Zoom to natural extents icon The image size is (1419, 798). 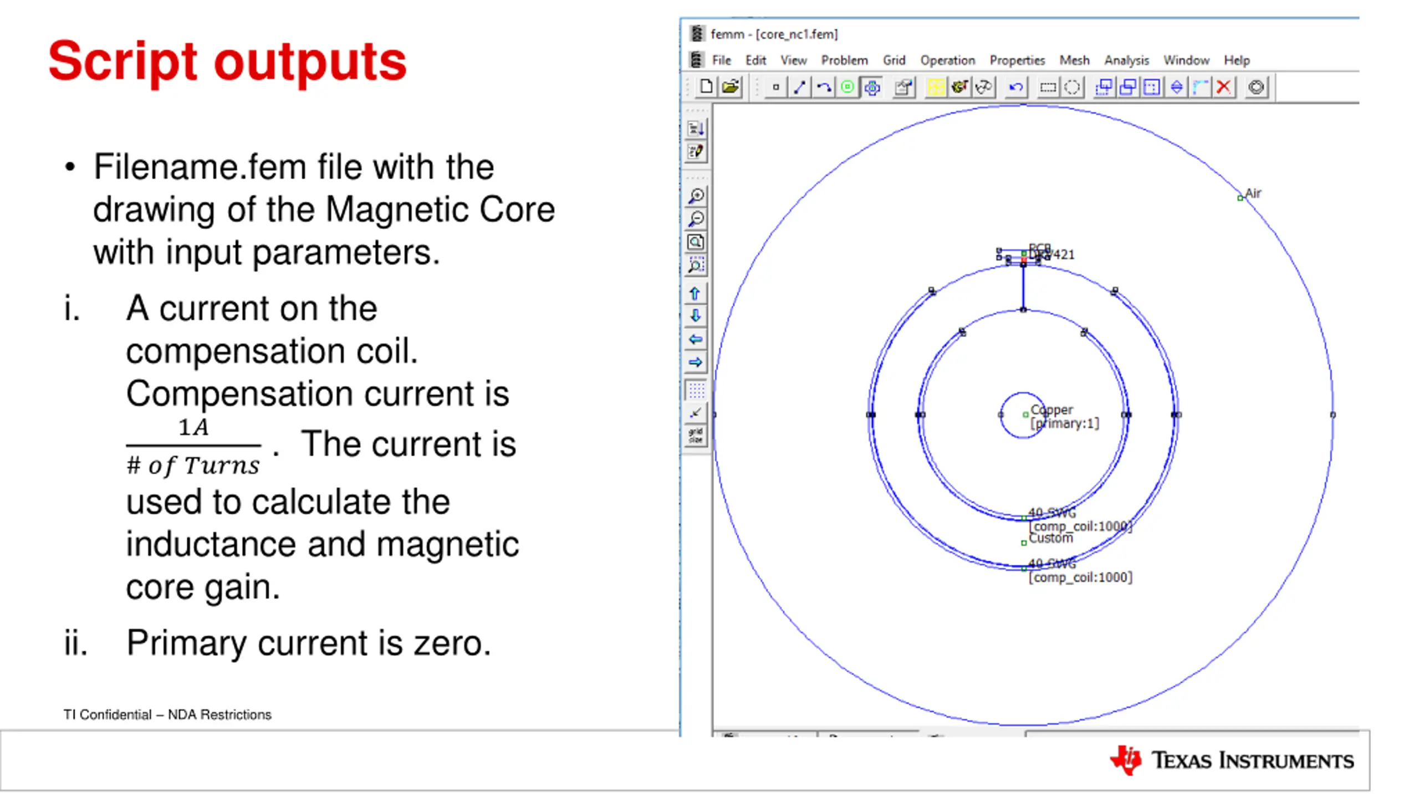(696, 242)
